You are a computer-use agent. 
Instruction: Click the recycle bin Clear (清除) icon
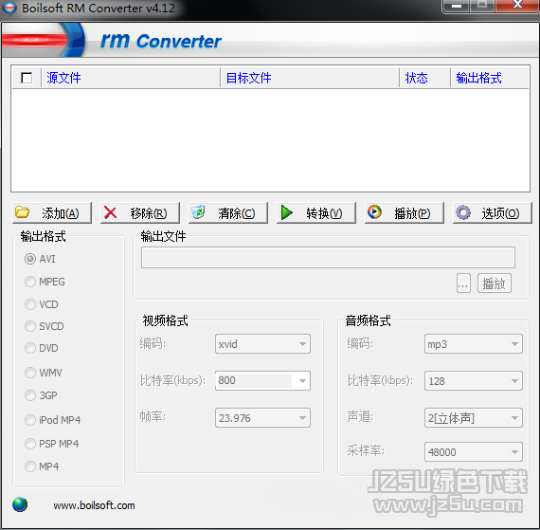coord(198,212)
